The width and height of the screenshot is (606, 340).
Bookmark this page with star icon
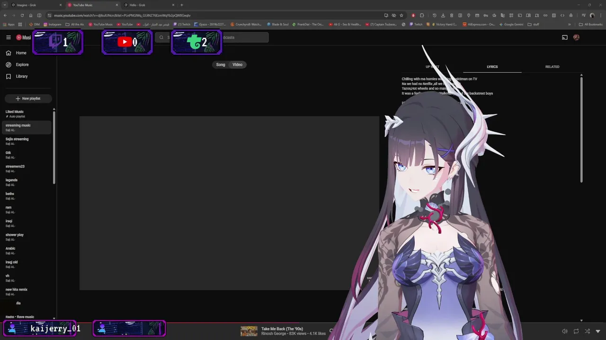[401, 15]
